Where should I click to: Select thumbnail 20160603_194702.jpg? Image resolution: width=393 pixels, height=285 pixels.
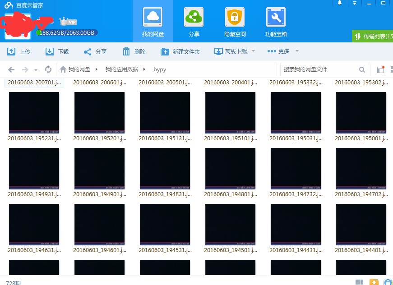(x=361, y=169)
